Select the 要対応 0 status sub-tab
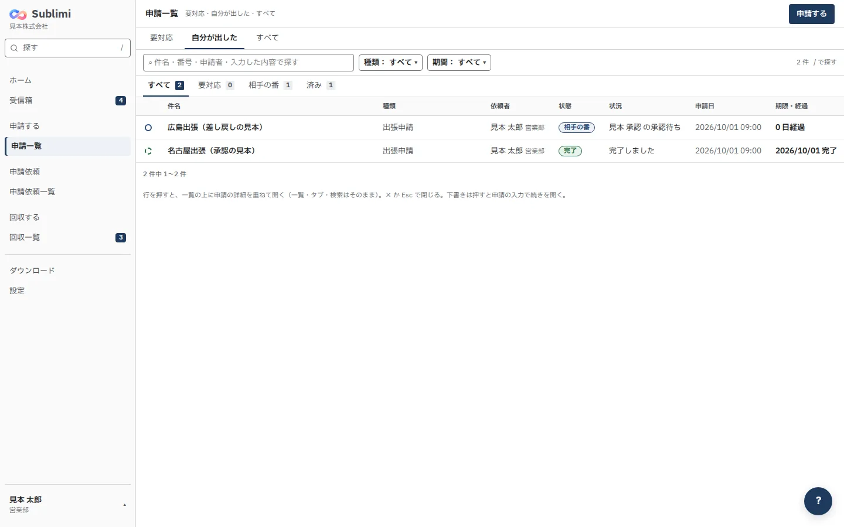 coord(216,85)
